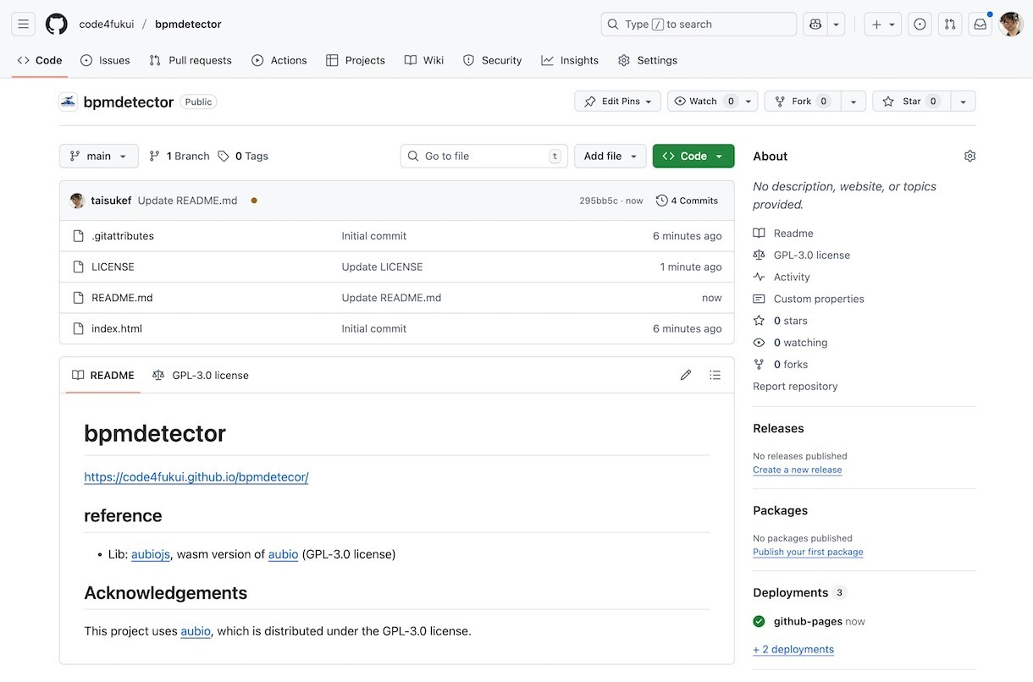Image resolution: width=1033 pixels, height=682 pixels.
Task: Click Create a new release
Action: 798,470
